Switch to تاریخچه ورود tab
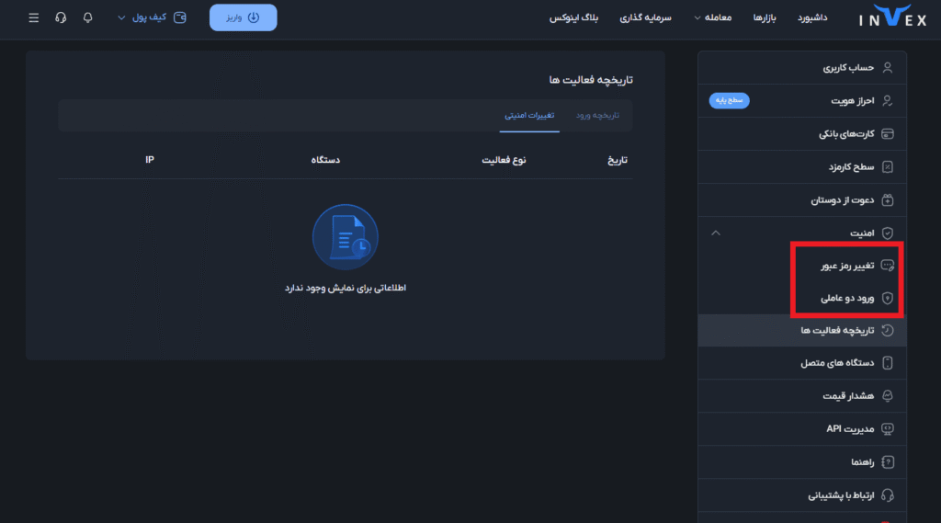The height and width of the screenshot is (523, 941). click(597, 115)
